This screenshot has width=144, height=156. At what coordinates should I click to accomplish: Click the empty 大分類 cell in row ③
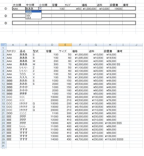(x=19, y=23)
